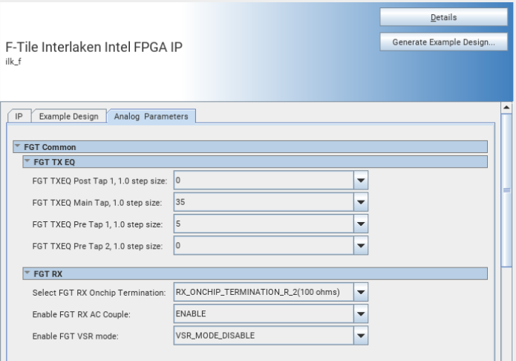Viewport: 516px width, 361px height.
Task: Click the 'FGT TXEQ Main Tap, 1.0 step size:' label
Action: coord(97,203)
